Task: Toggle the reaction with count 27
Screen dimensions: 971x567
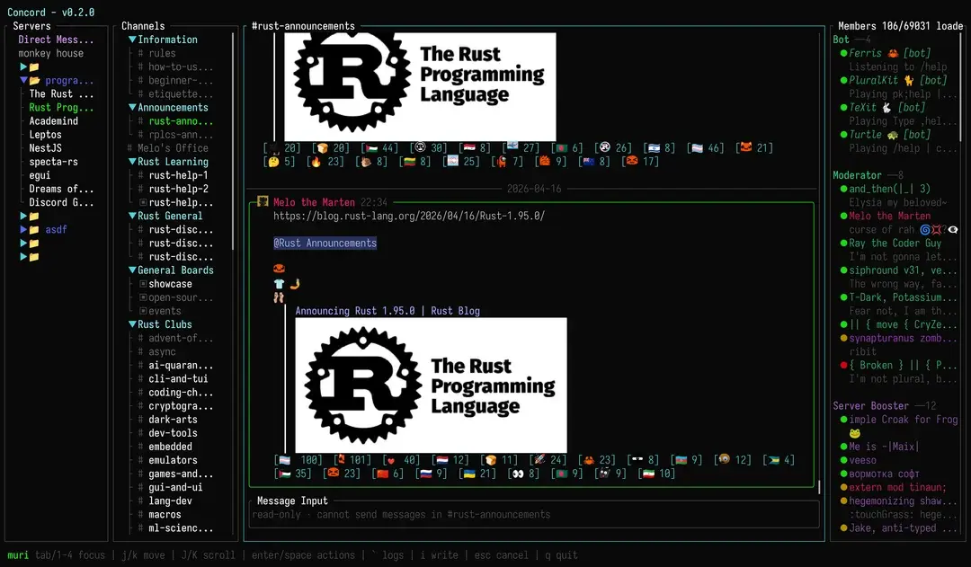Action: [521, 148]
